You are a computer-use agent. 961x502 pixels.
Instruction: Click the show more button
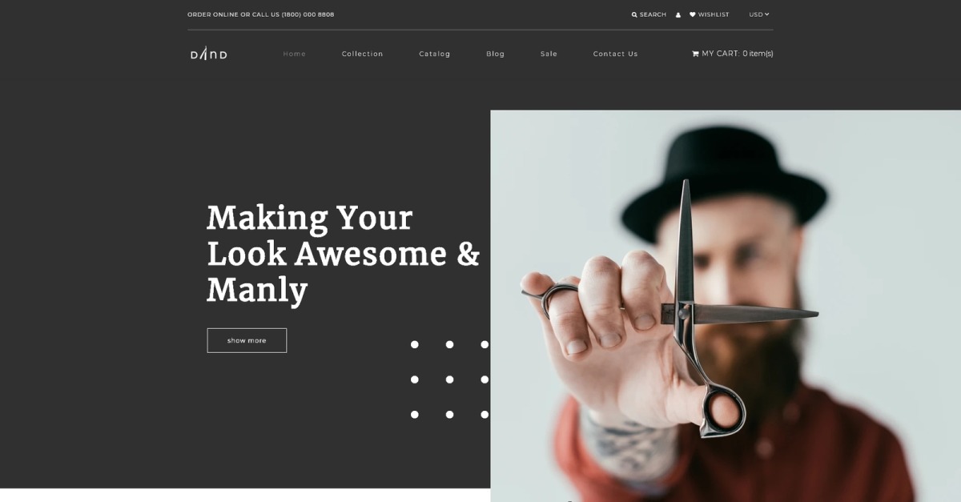(x=247, y=340)
